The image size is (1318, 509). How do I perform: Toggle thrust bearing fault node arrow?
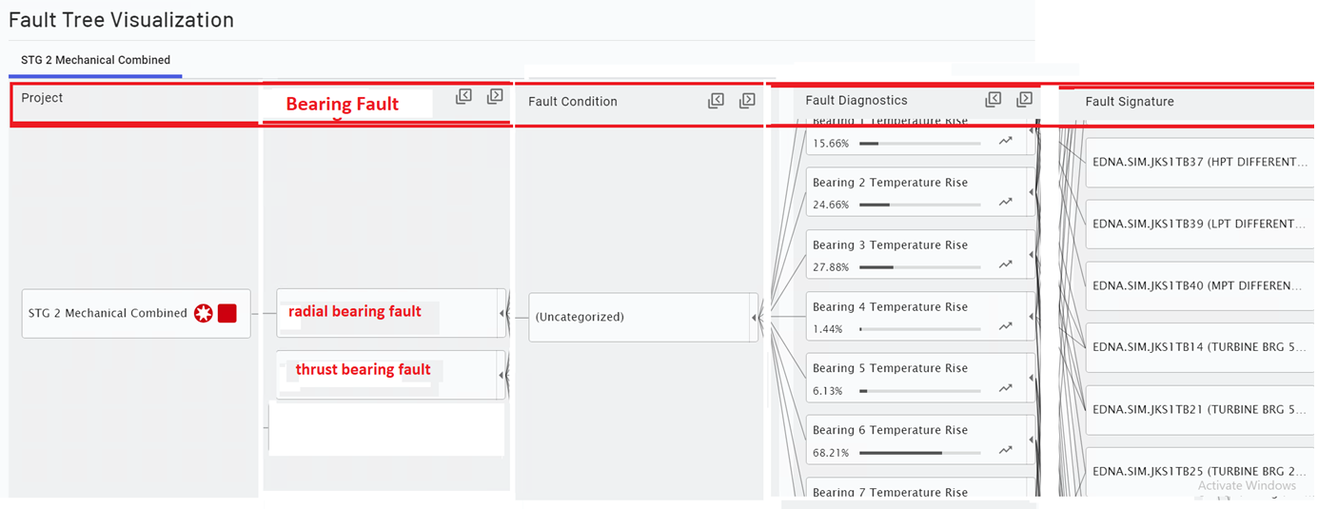pos(502,375)
